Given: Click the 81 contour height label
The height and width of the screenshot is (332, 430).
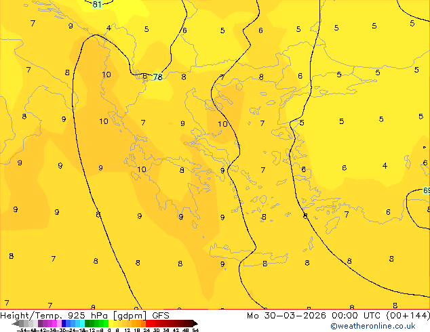Looking at the screenshot, I should pyautogui.click(x=97, y=4).
